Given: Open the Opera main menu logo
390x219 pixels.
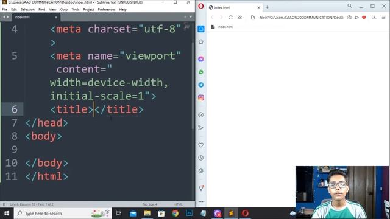Looking at the screenshot, I should pyautogui.click(x=201, y=6).
